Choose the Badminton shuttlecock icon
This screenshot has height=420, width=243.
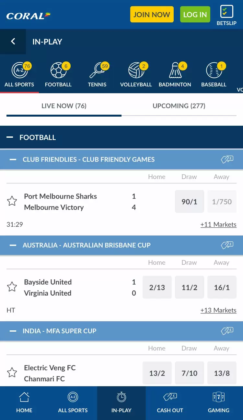tap(175, 70)
